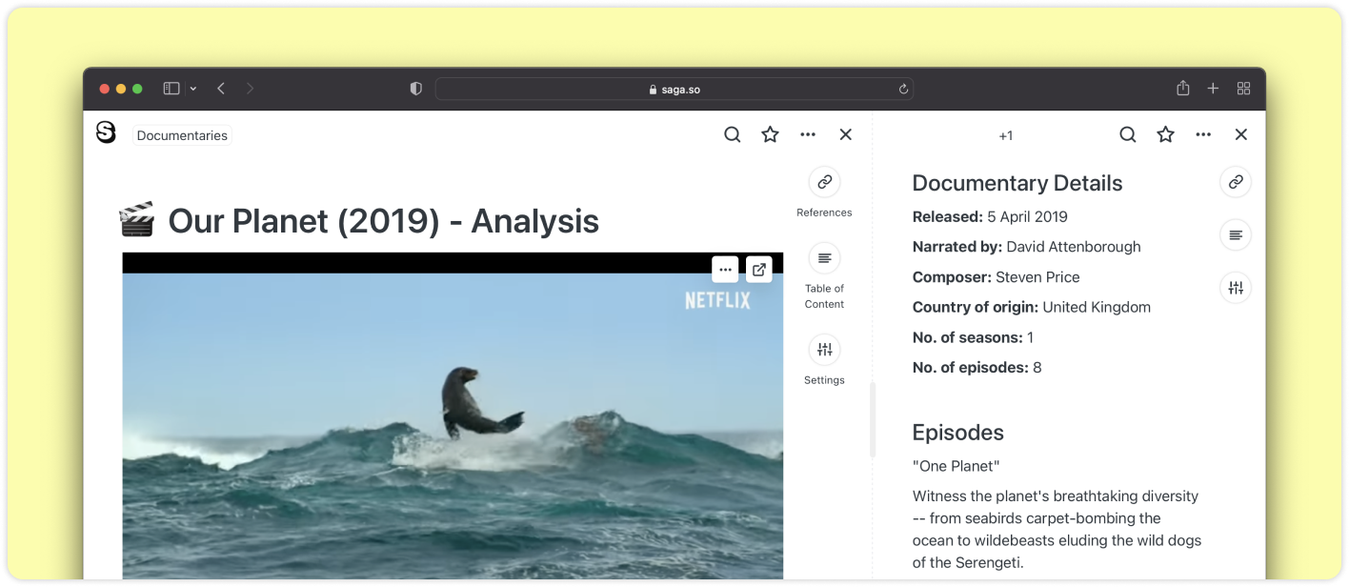Click the +1 breadcrumb indicator in right pane
Viewport: 1349px width, 587px height.
[x=1005, y=136]
